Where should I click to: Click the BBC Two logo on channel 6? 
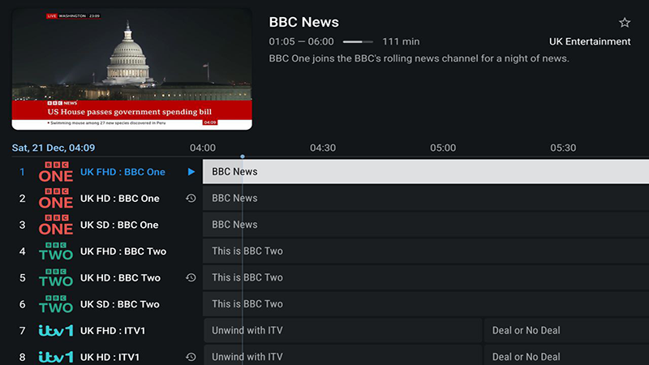(56, 304)
